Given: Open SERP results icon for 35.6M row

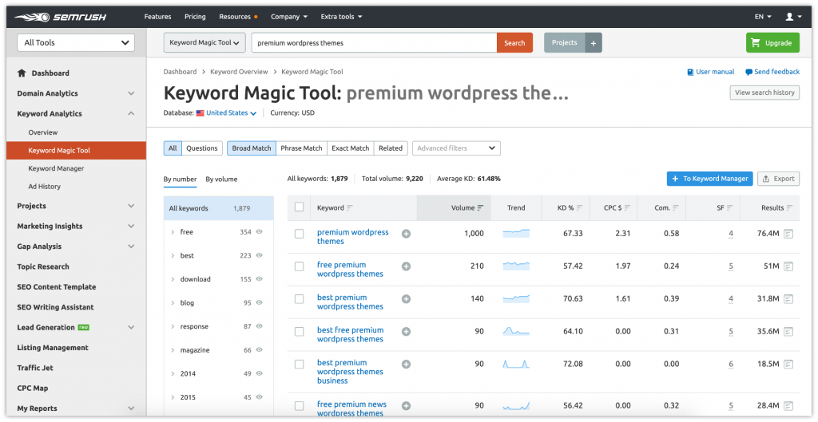Looking at the screenshot, I should click(x=788, y=331).
